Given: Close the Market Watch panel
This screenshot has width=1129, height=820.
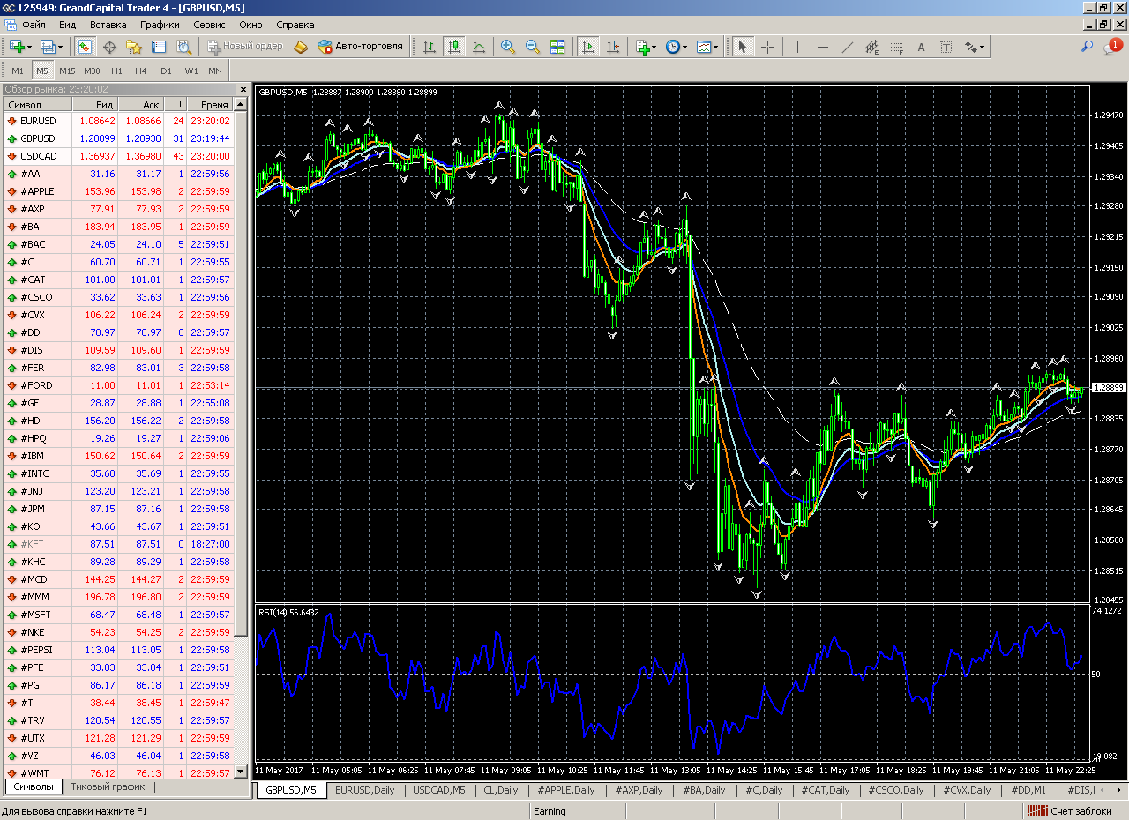Looking at the screenshot, I should 243,90.
